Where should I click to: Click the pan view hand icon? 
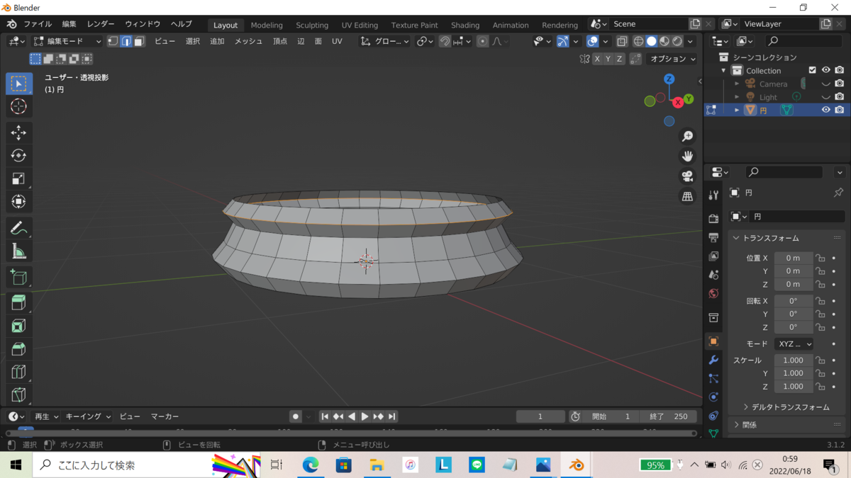tap(687, 156)
